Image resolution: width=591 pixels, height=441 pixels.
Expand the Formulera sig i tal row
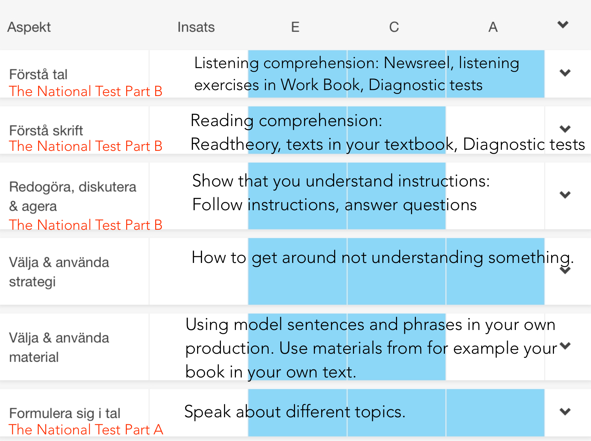565,412
